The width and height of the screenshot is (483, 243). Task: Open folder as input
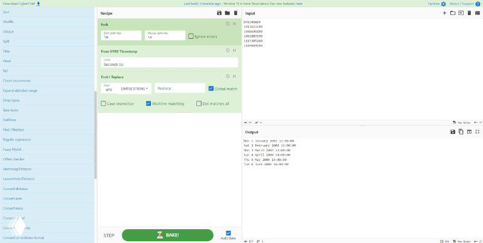tap(452, 13)
